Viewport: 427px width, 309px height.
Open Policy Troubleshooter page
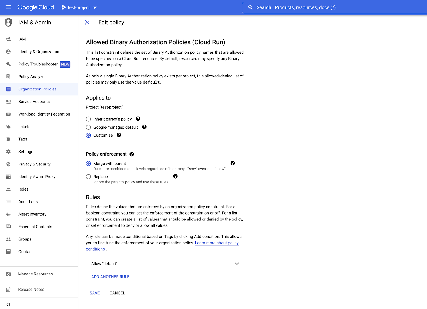tap(38, 64)
